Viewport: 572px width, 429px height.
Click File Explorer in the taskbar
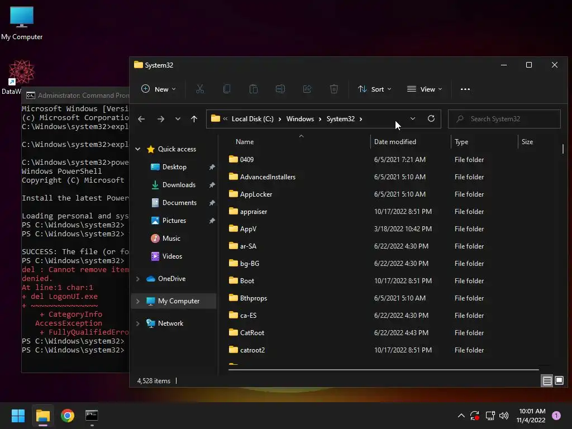42,416
